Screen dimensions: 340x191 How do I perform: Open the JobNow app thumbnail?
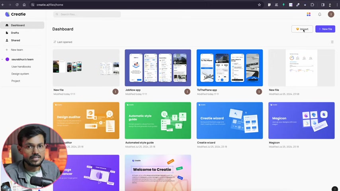pos(158,68)
